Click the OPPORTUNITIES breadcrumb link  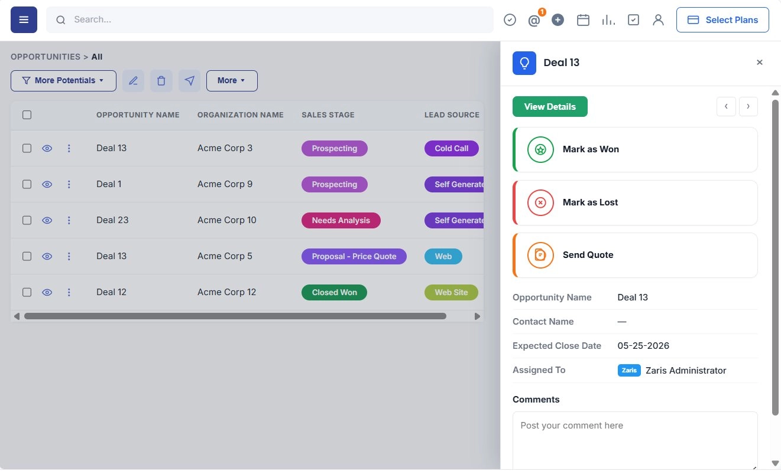point(46,57)
